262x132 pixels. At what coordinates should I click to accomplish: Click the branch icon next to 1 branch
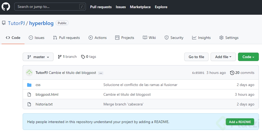tap(60, 57)
